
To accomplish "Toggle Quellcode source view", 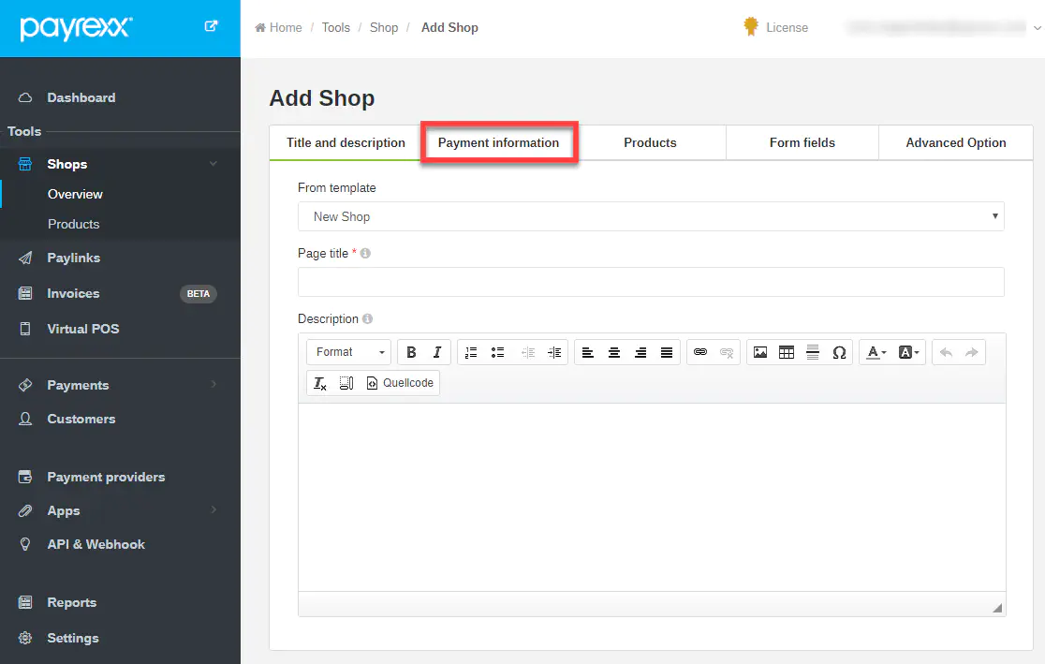I will coord(400,383).
